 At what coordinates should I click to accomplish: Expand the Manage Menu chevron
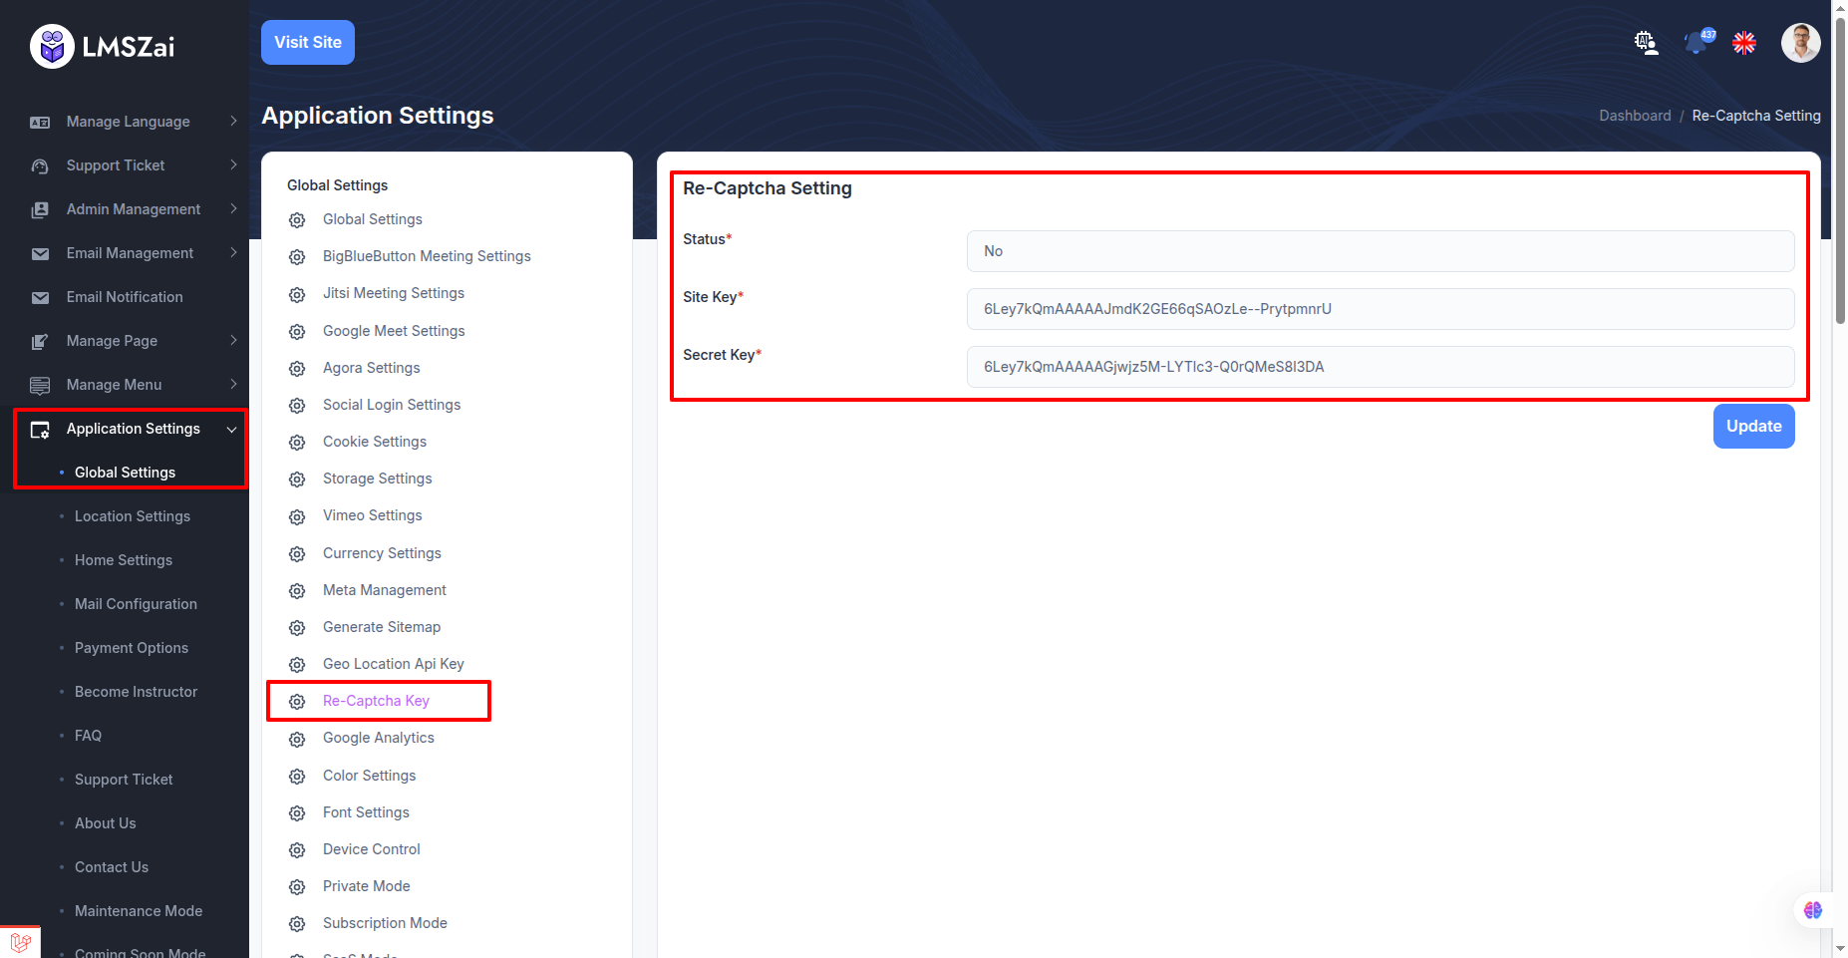[x=233, y=384]
